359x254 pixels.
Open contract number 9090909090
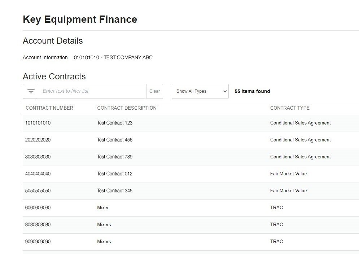click(x=38, y=242)
